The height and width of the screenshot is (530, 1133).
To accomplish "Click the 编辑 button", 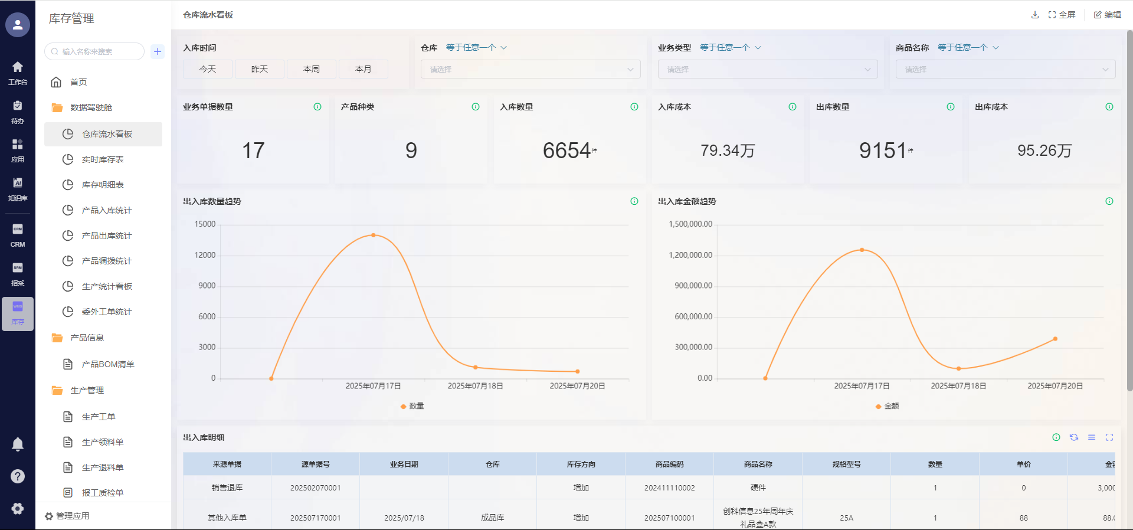I will click(1108, 15).
